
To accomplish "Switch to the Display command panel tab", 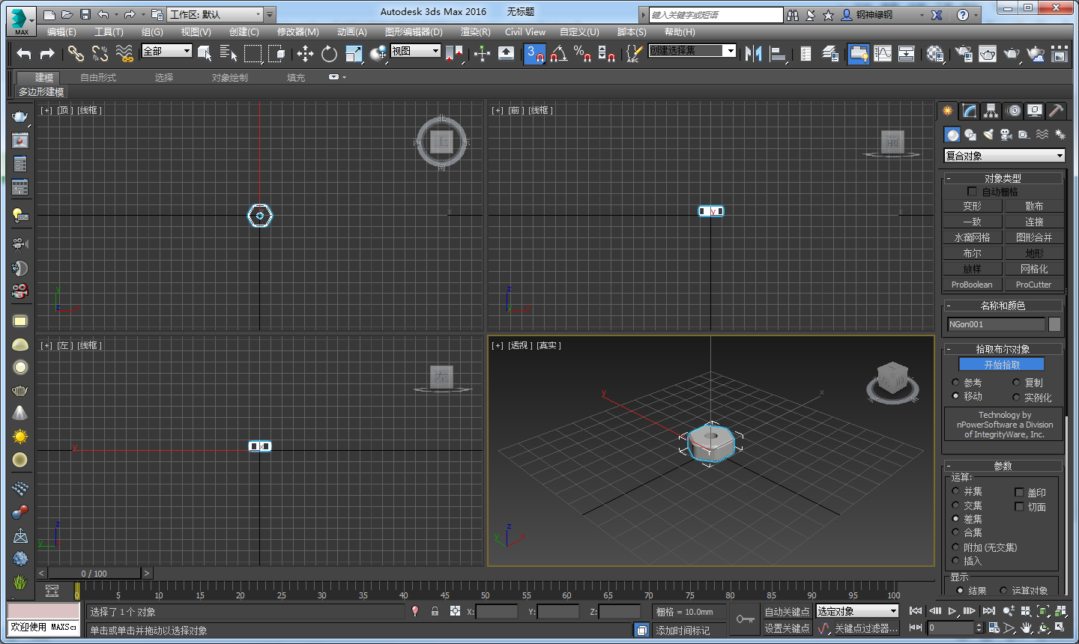I will pos(1035,111).
